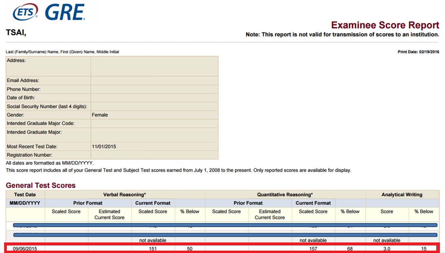Click the Phone Number: label
Screen dimensions: 445x253
[x=24, y=89]
